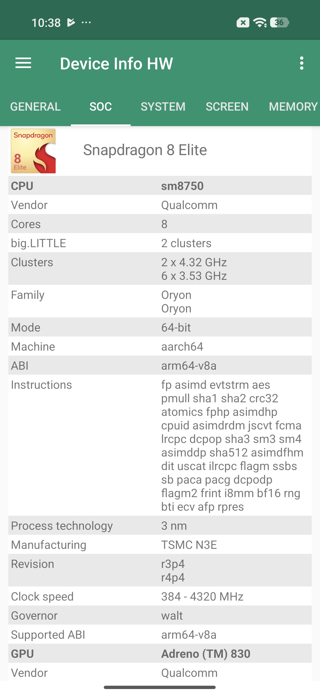Select the SOC tab
The height and width of the screenshot is (694, 320).
click(x=101, y=107)
